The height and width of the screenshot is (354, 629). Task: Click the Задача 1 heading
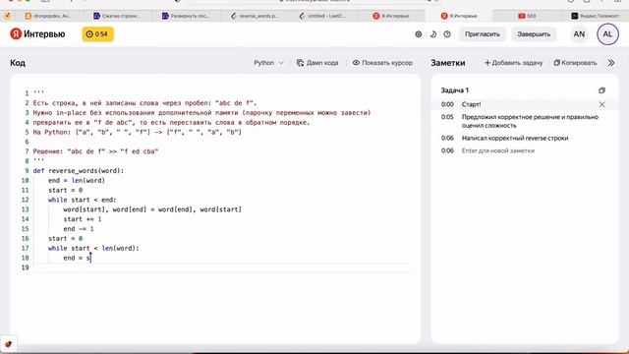454,90
